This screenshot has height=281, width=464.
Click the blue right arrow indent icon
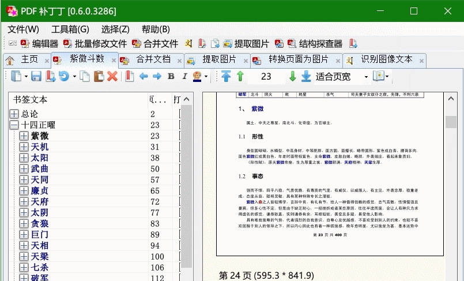[157, 76]
